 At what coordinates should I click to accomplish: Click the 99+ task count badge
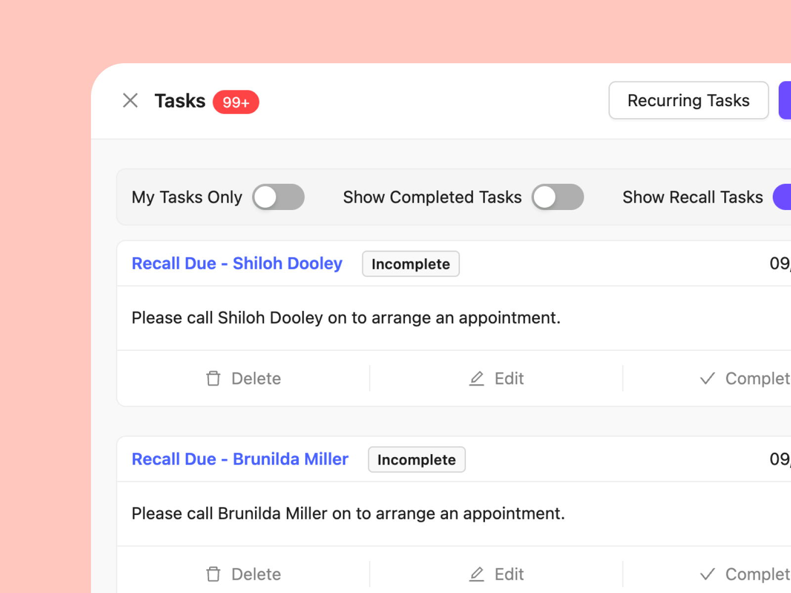pos(236,102)
